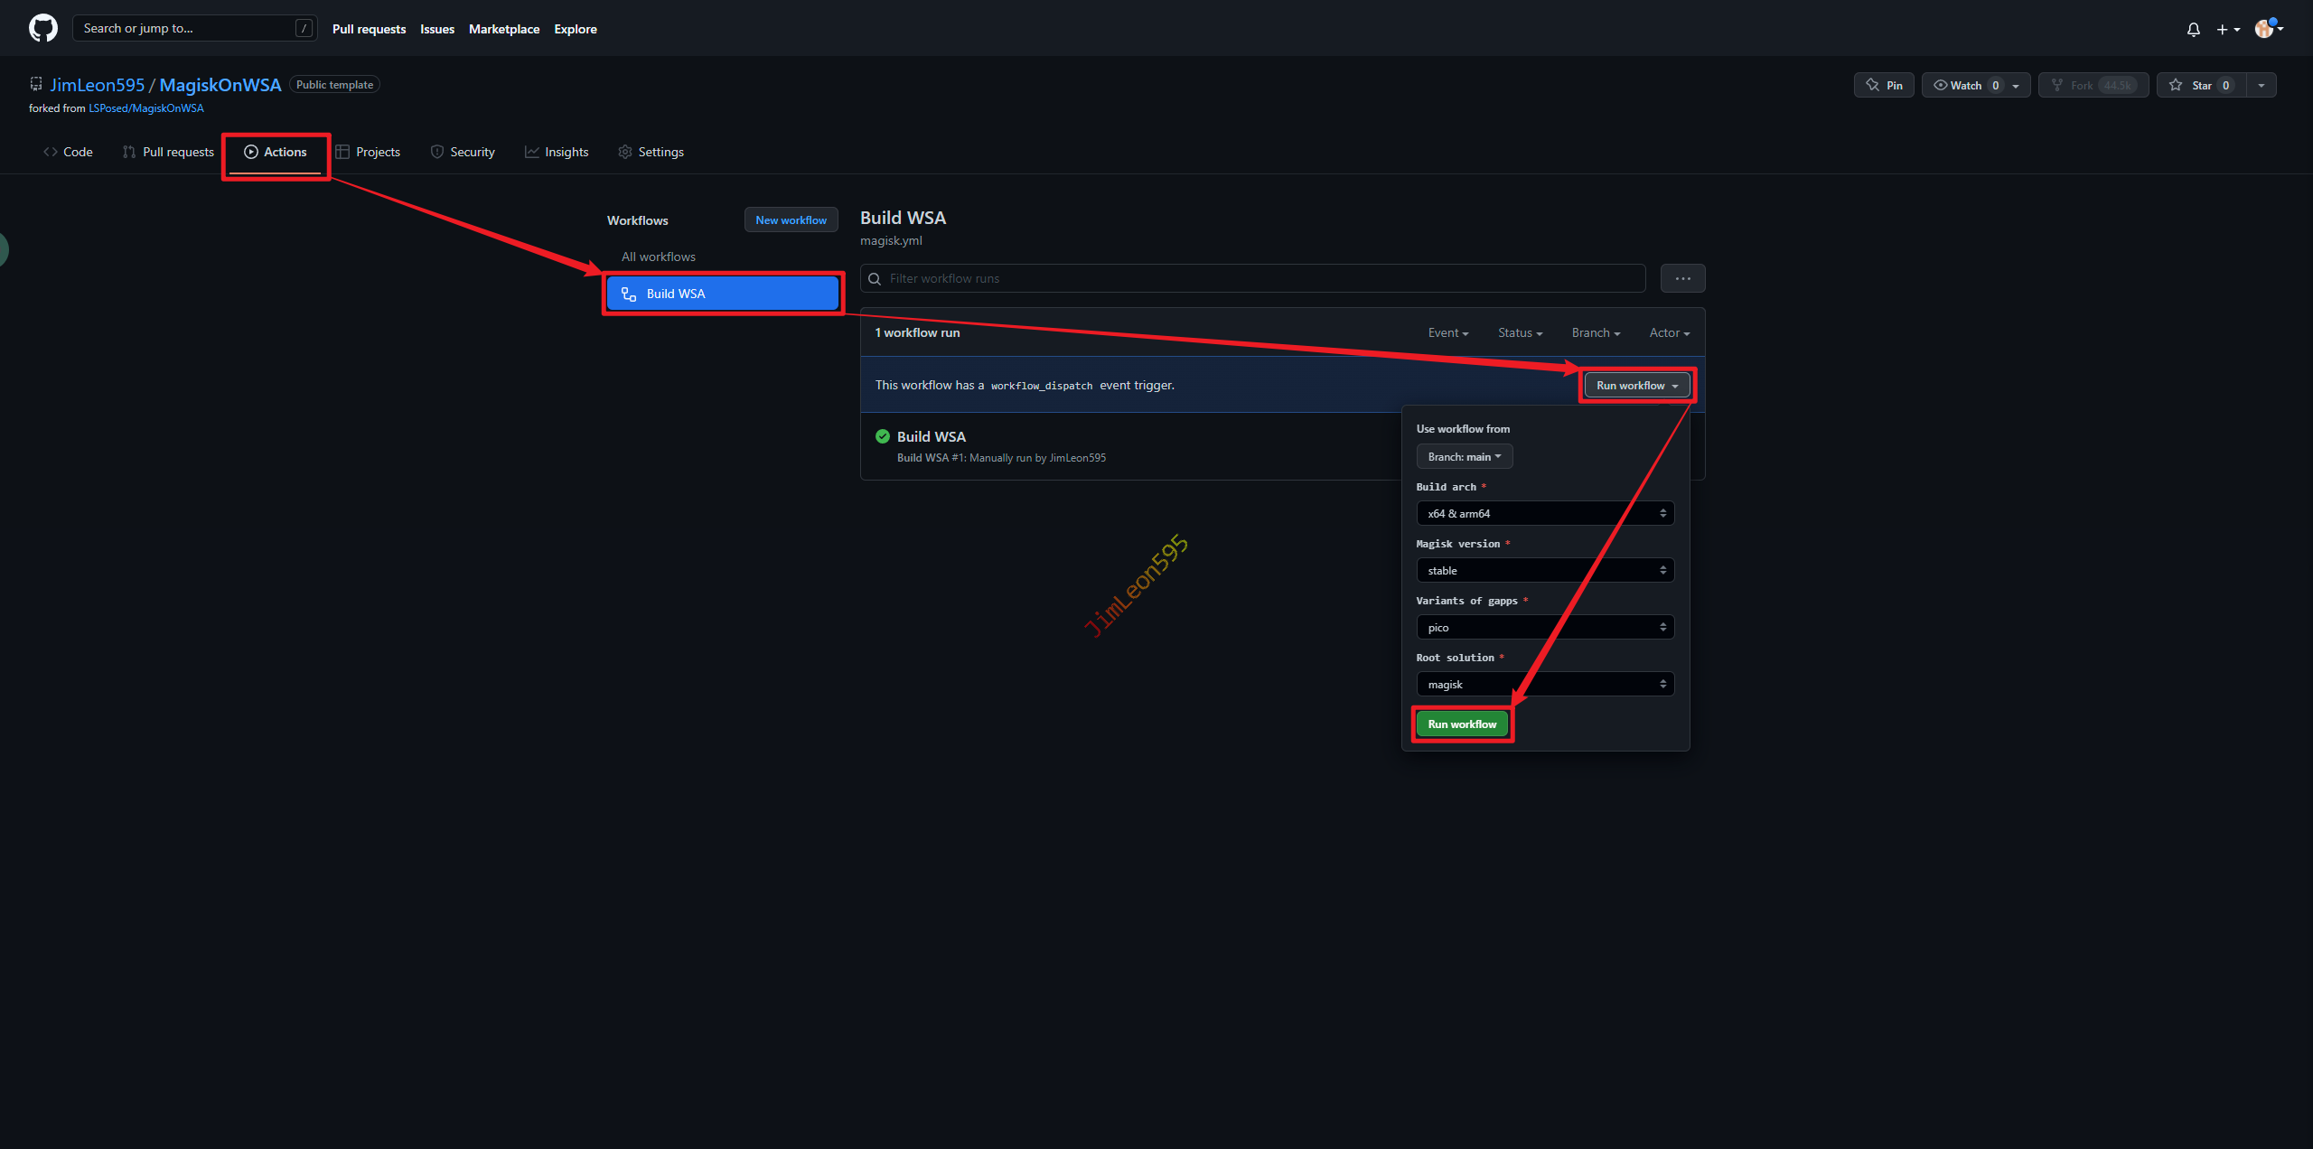Image resolution: width=2313 pixels, height=1149 pixels.
Task: Open the Branch: main selector
Action: [1464, 456]
